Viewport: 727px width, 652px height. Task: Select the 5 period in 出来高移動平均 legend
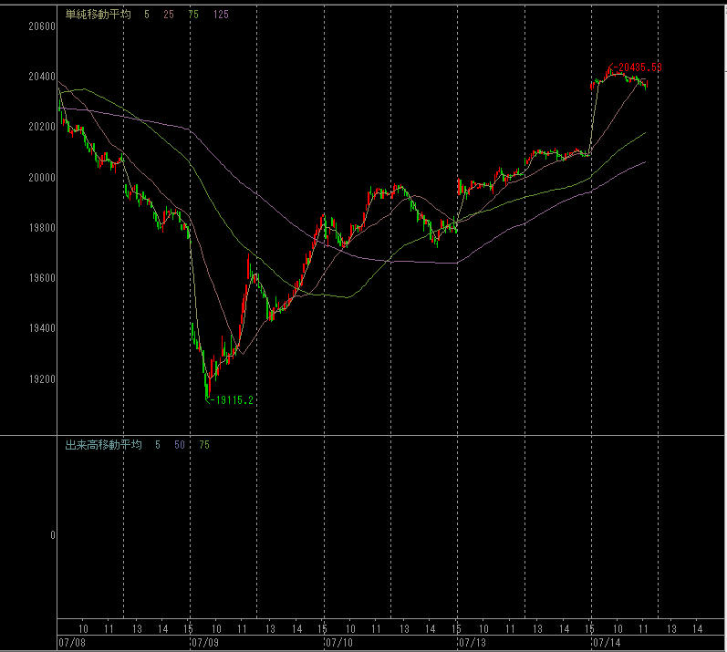(x=157, y=445)
